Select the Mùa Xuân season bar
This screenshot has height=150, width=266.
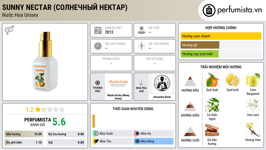point(112,134)
